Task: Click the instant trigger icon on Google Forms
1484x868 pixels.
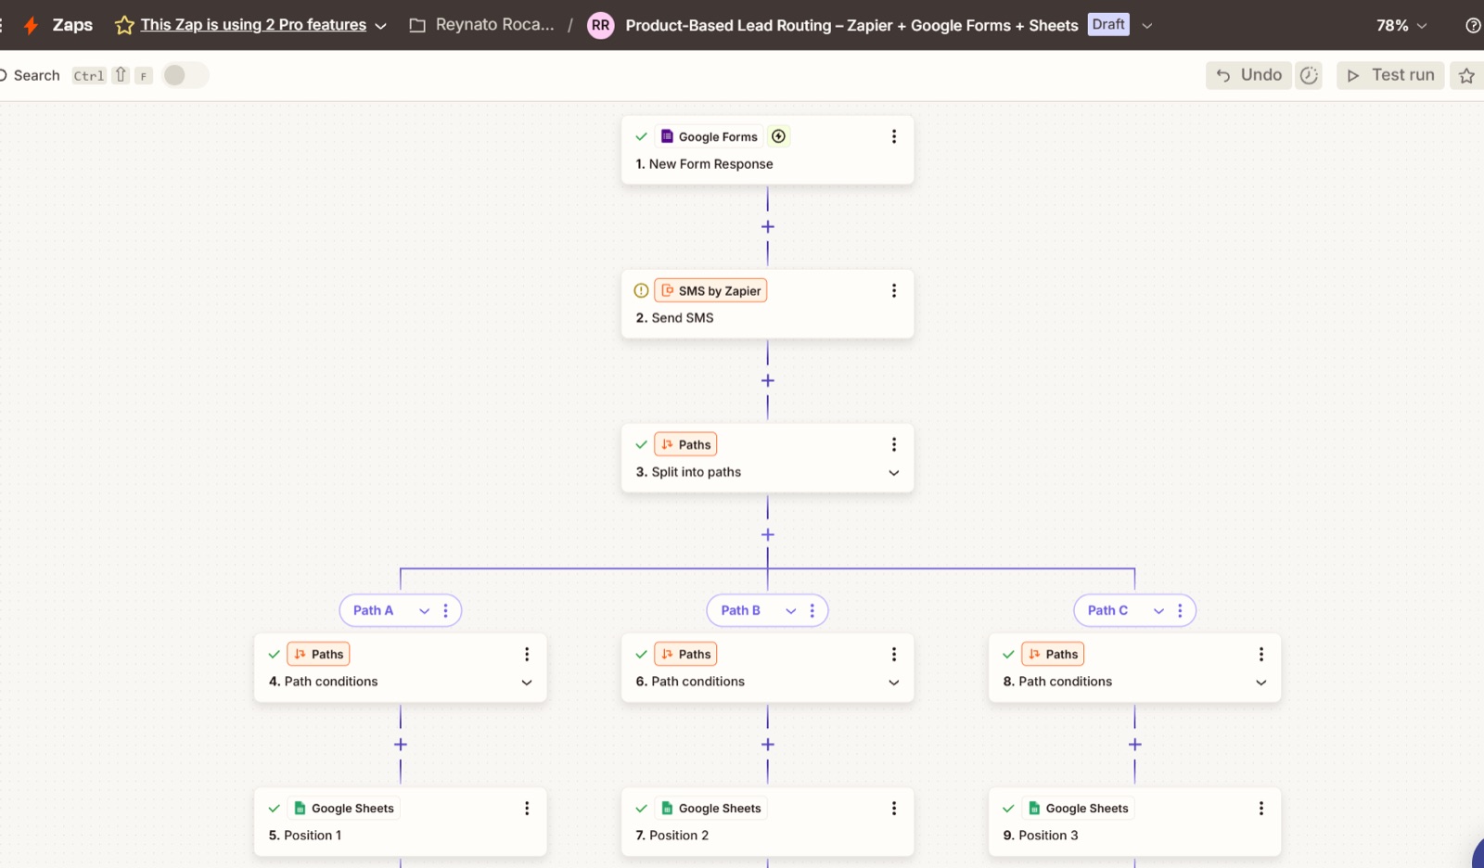Action: click(779, 136)
